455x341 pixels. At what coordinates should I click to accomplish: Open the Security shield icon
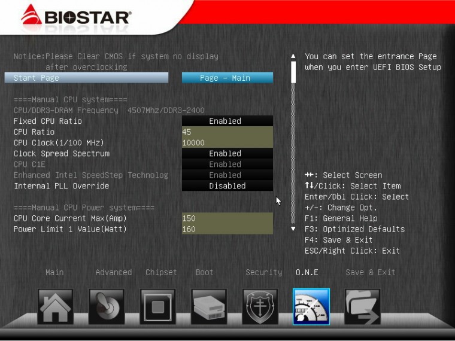[x=260, y=306]
